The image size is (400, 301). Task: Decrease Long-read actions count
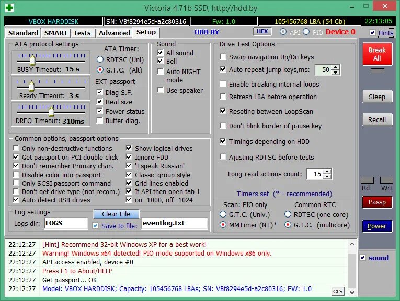pyautogui.click(x=327, y=176)
